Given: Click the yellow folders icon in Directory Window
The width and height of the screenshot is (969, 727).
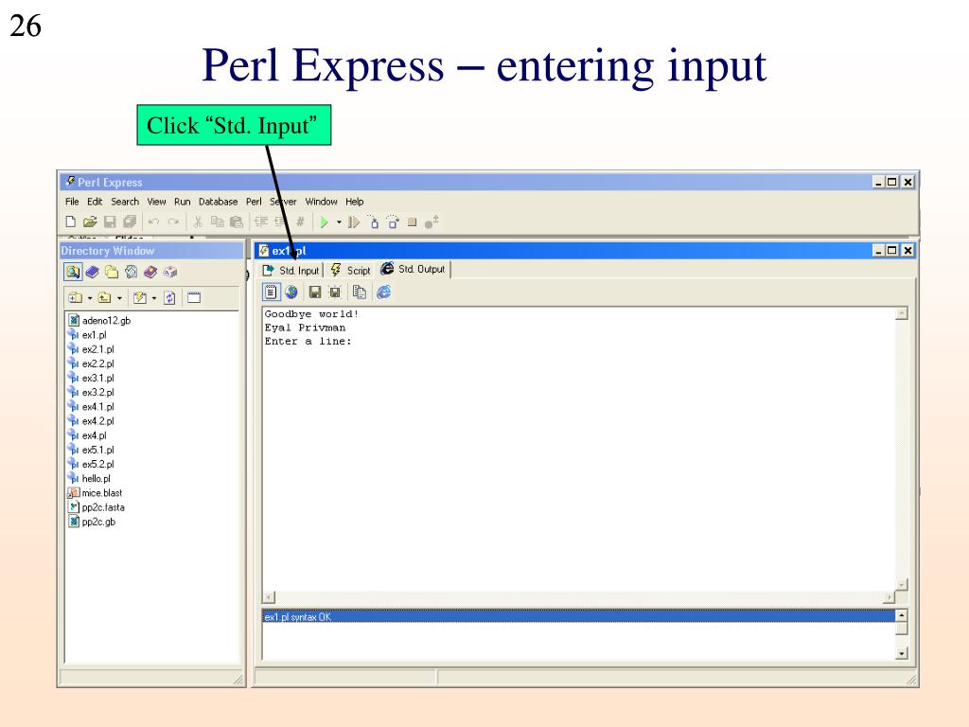Looking at the screenshot, I should click(x=112, y=272).
